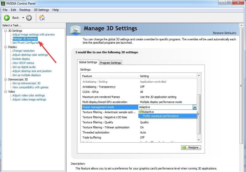Select Texture filtering - Quality row
The height and width of the screenshot is (172, 246).
point(139,122)
